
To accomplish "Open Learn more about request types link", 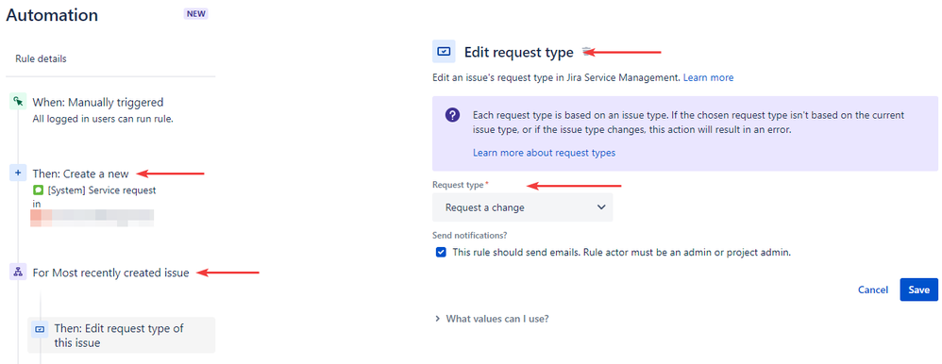I will [x=545, y=153].
